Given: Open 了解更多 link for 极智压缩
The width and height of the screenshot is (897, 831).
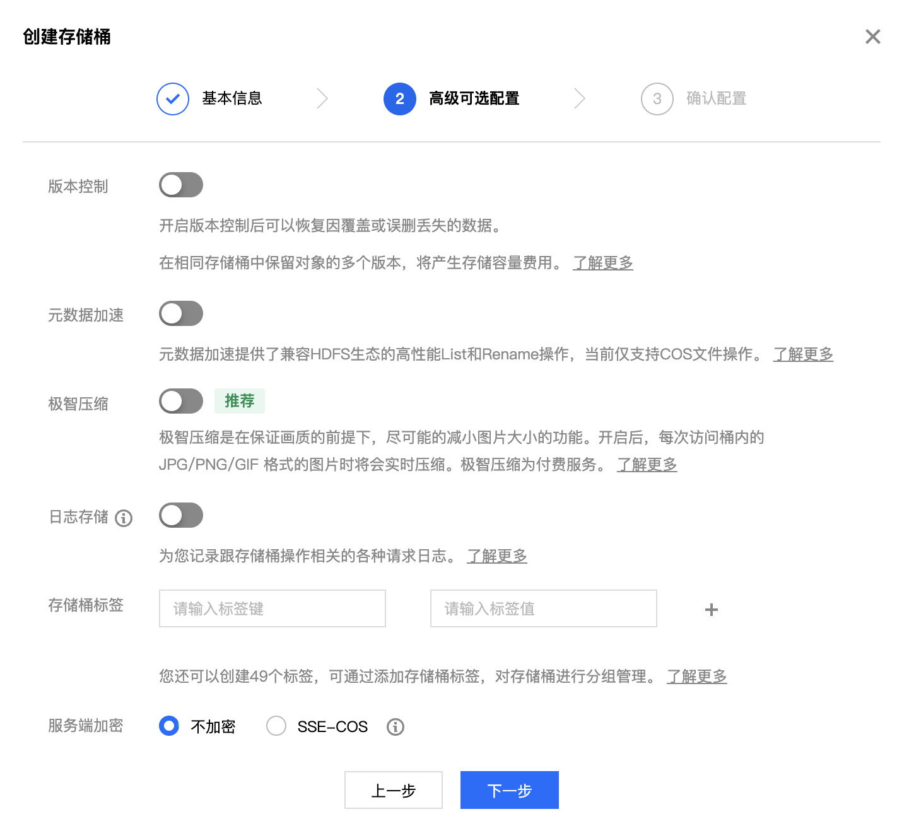Looking at the screenshot, I should 647,465.
